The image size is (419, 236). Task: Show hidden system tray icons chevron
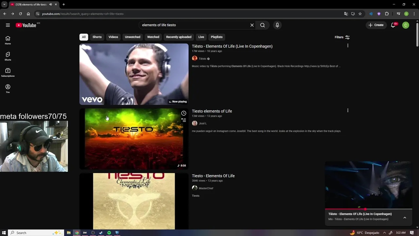pos(385,233)
